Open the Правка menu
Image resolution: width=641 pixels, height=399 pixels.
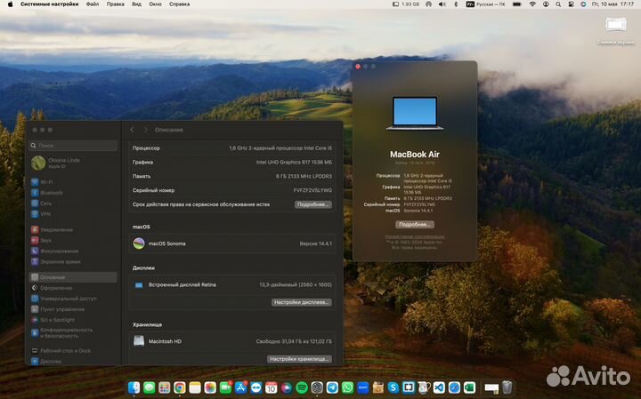click(x=115, y=4)
